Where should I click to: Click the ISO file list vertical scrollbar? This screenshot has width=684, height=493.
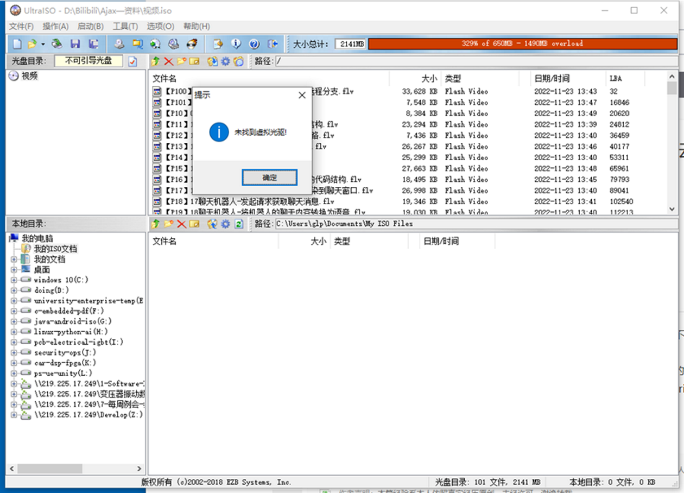coord(672,143)
